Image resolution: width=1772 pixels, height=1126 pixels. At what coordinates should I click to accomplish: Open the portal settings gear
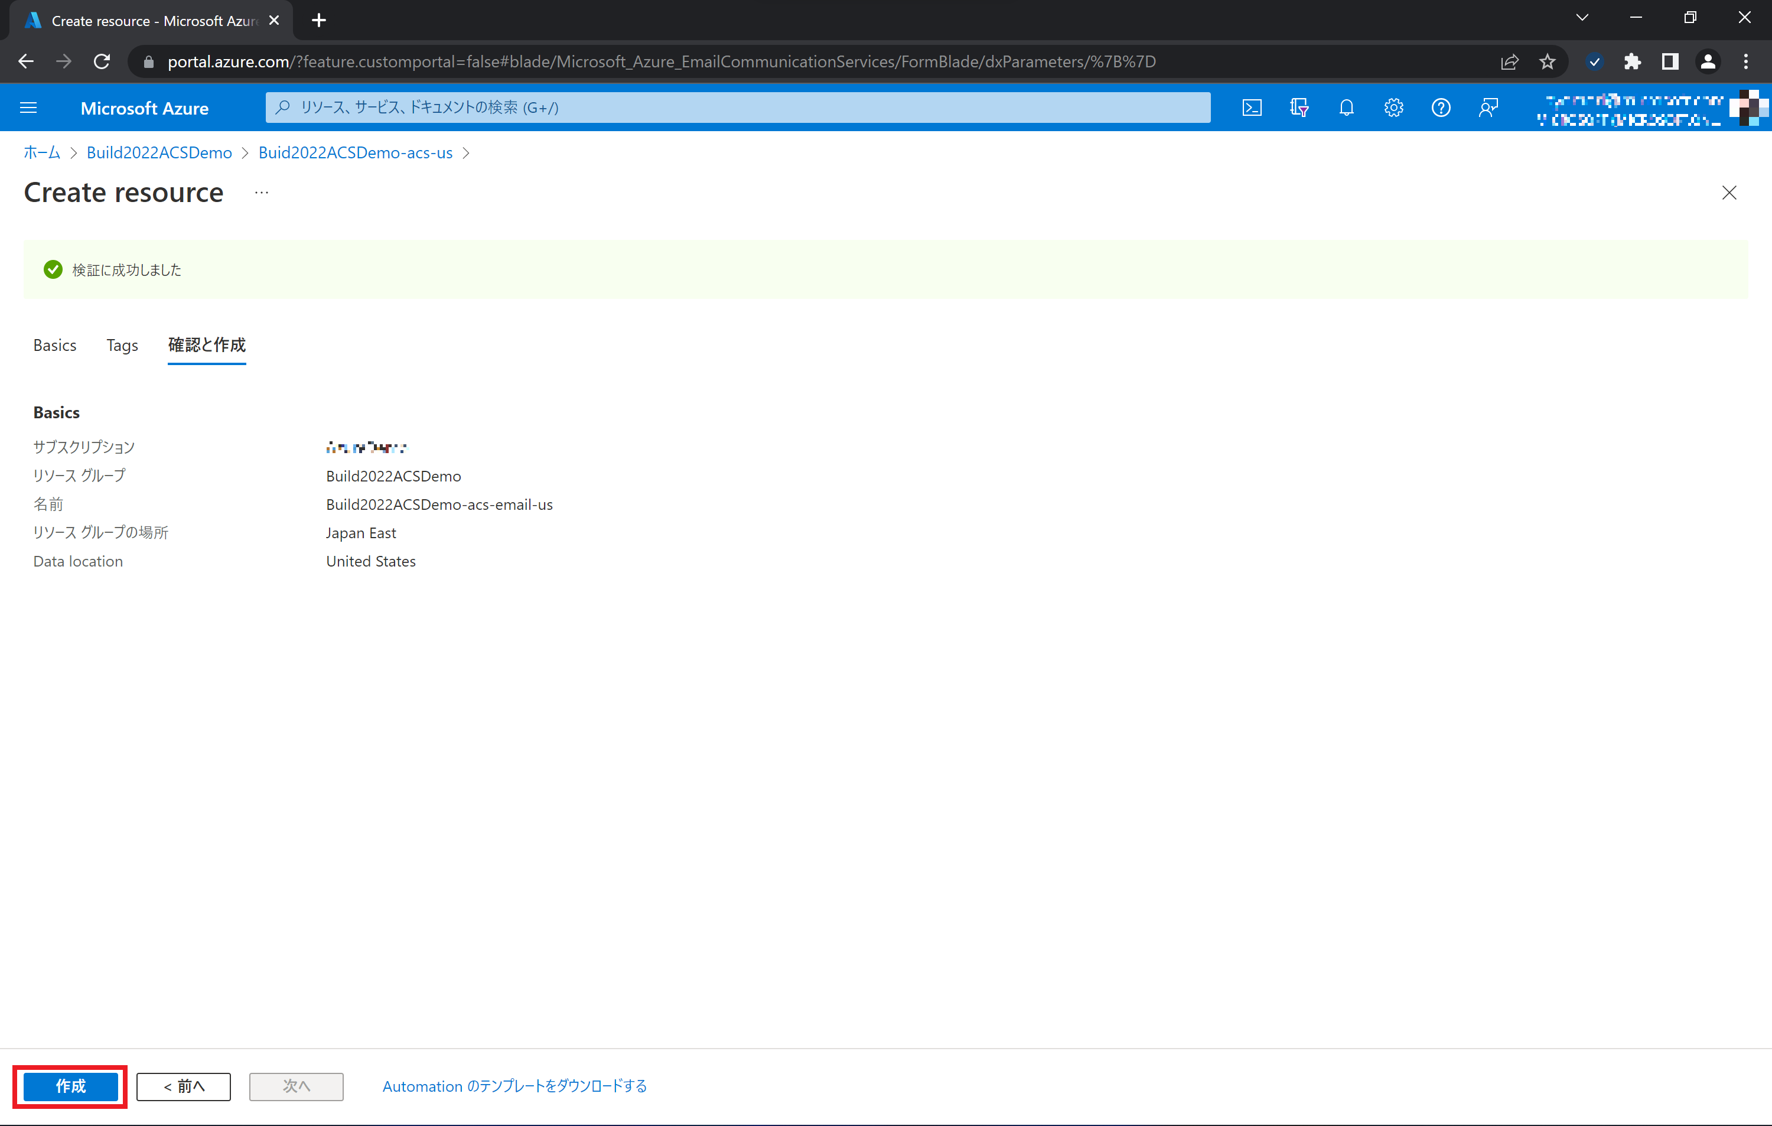point(1393,108)
